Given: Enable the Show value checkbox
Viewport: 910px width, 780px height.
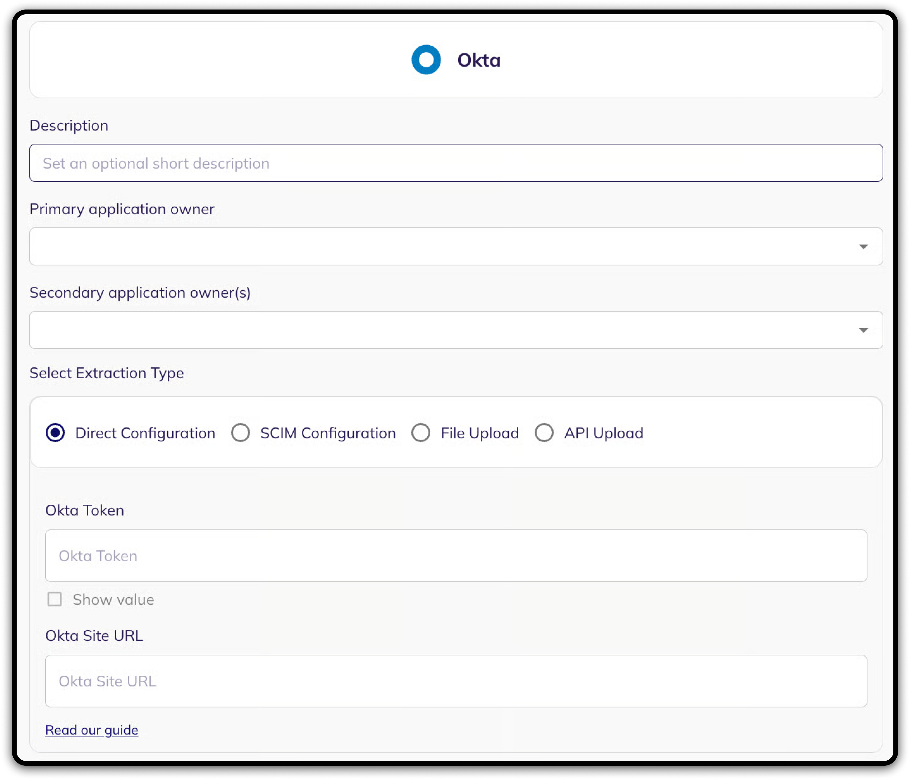Looking at the screenshot, I should [54, 599].
